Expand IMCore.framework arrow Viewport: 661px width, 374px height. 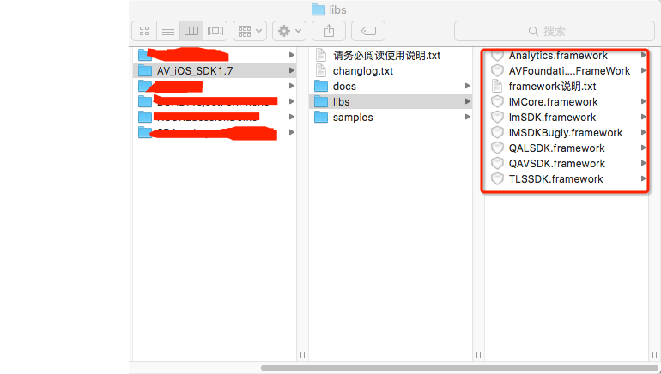[x=644, y=101]
